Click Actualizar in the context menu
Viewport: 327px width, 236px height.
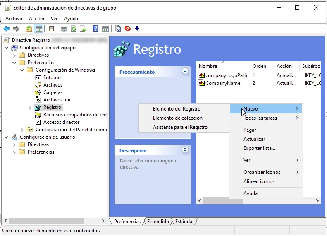coord(266,139)
